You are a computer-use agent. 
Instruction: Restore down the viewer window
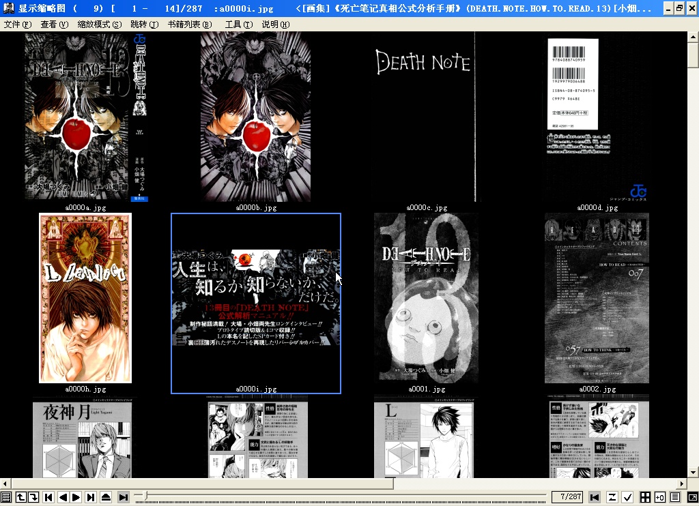tap(679, 8)
